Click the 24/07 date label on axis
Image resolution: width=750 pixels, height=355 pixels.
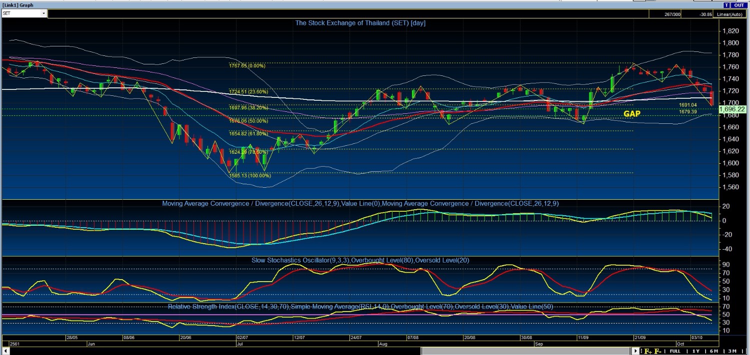tap(356, 338)
